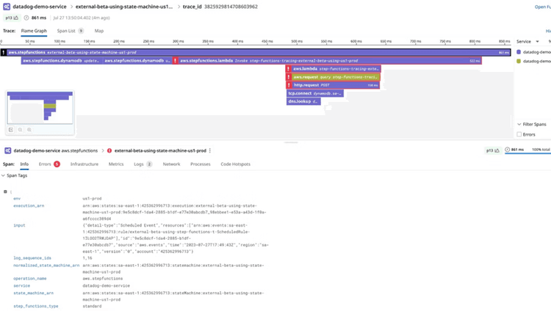This screenshot has width=551, height=311.
Task: Click span panel service icon in lower header
Action: (8, 150)
